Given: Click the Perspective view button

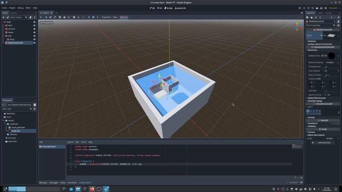Looking at the screenshot, I should click(x=46, y=22).
